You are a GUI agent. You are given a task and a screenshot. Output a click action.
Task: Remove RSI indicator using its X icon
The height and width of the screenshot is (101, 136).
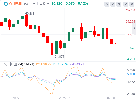coord(5,64)
